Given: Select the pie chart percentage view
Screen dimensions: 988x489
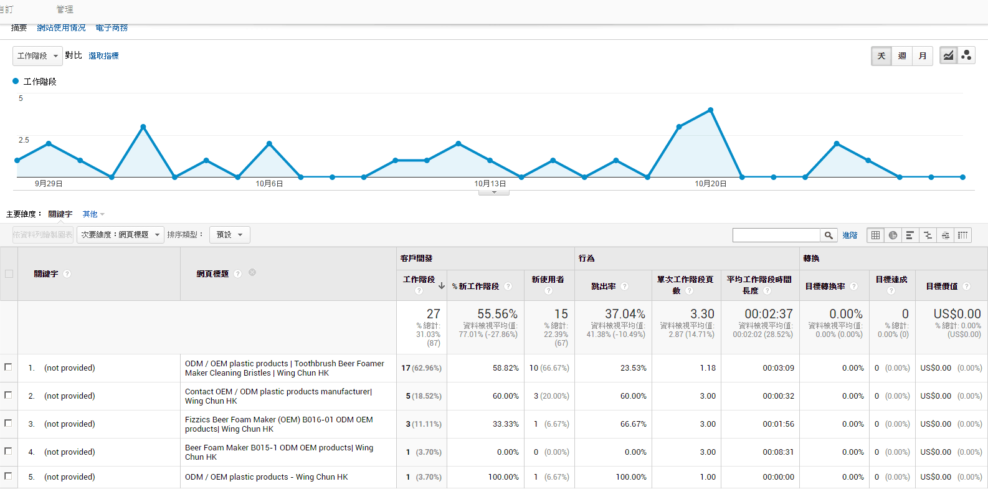Looking at the screenshot, I should (x=893, y=235).
